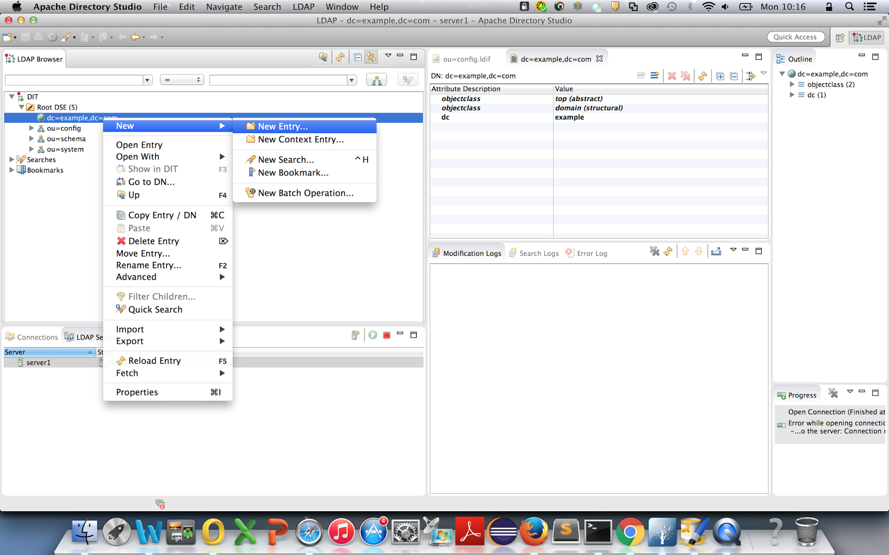
Task: Open the ou=config.ldif editor tab
Action: pyautogui.click(x=462, y=59)
